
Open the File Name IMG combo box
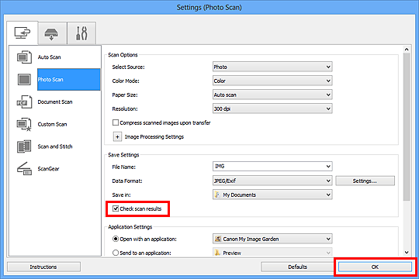coord(272,167)
